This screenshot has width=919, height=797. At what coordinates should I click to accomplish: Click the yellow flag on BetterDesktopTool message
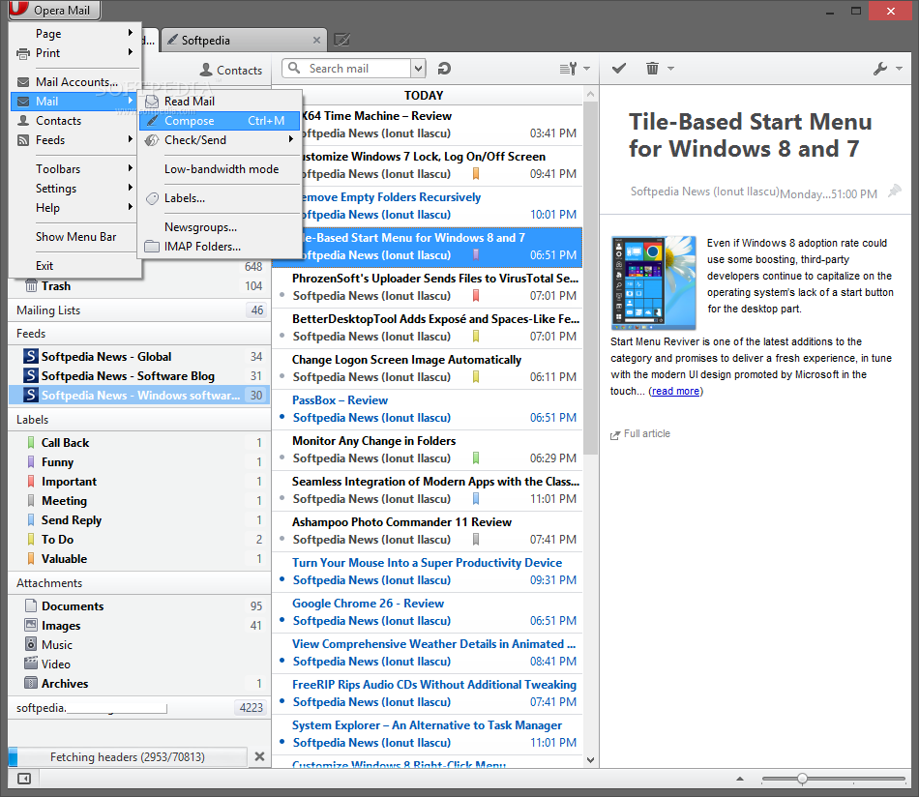click(476, 336)
